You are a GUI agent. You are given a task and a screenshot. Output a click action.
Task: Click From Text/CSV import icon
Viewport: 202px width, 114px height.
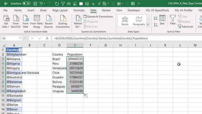[x=16, y=22]
